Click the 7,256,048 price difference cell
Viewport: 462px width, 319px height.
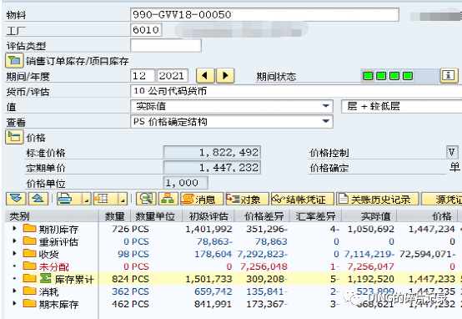tap(264, 266)
